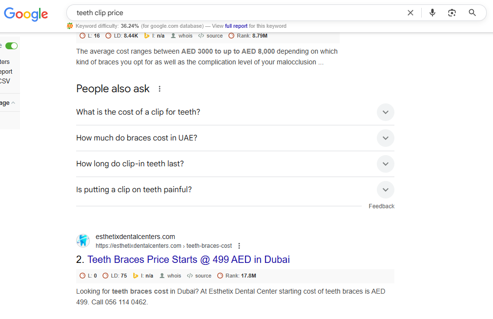Click the 'People also ask' heading
The height and width of the screenshot is (319, 493).
(113, 89)
